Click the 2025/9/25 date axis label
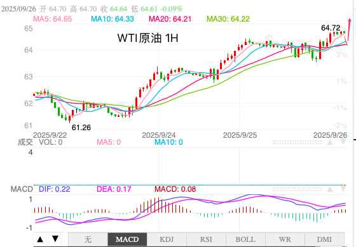Screen dimensions: 356x247 (x=240, y=135)
